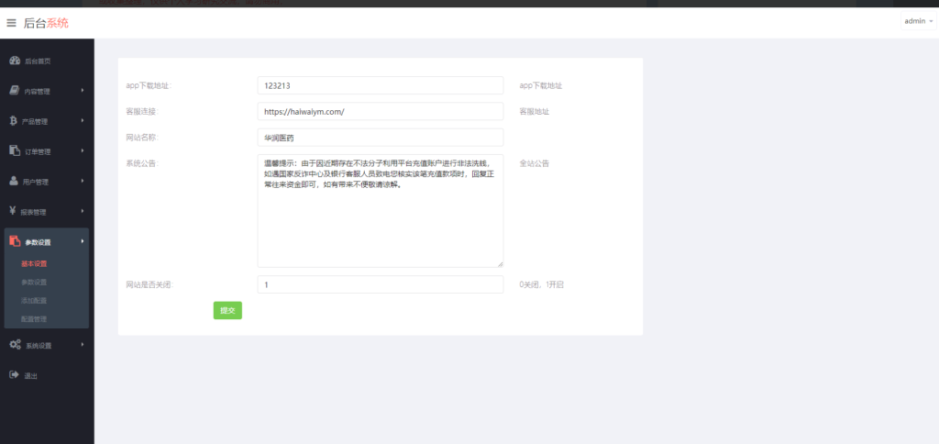Click the 系统公告: field label
The width and height of the screenshot is (939, 444).
142,163
